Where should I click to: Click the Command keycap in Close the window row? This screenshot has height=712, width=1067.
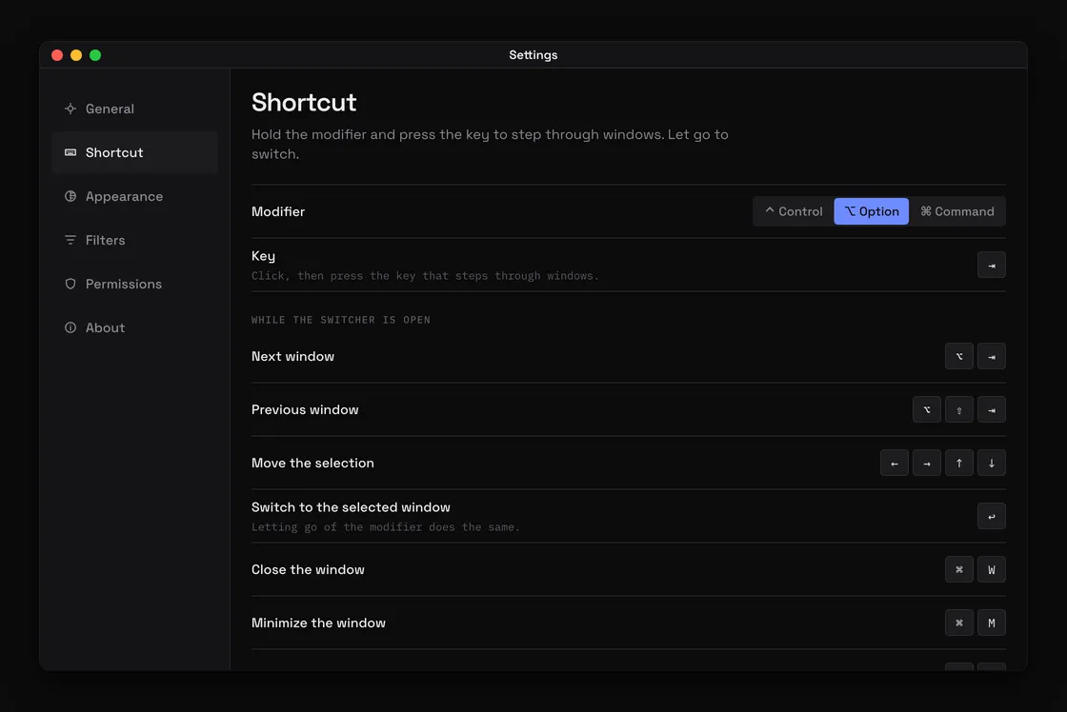(958, 569)
